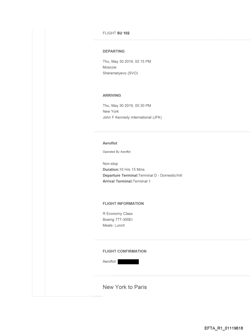Select the bold Aeroflot airline heading
Screen dimensions: 251x331
point(110,143)
